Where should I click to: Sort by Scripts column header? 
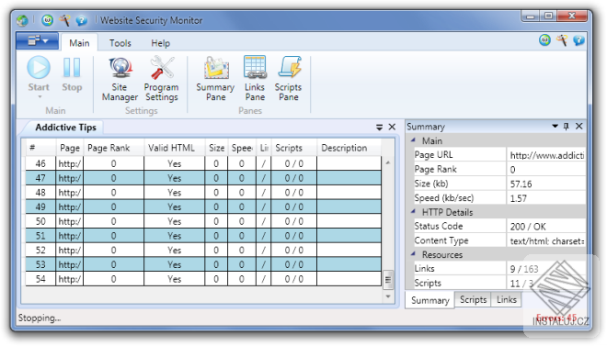point(293,148)
